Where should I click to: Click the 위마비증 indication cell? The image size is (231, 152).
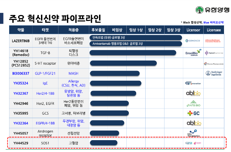click(73, 63)
